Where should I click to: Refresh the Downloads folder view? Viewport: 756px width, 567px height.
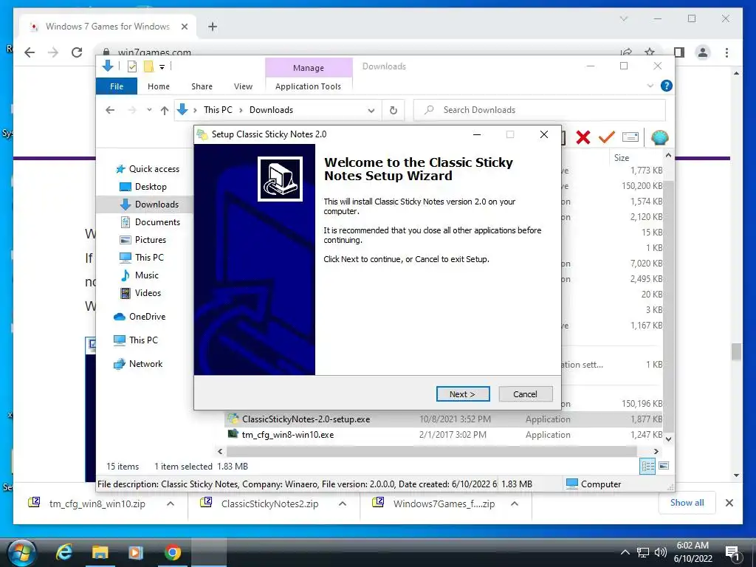pyautogui.click(x=394, y=111)
